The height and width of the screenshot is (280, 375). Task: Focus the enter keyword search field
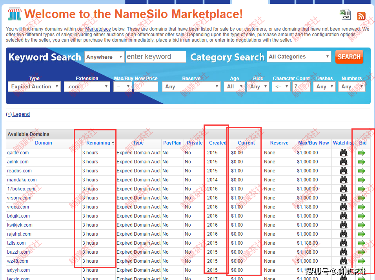tap(156, 57)
